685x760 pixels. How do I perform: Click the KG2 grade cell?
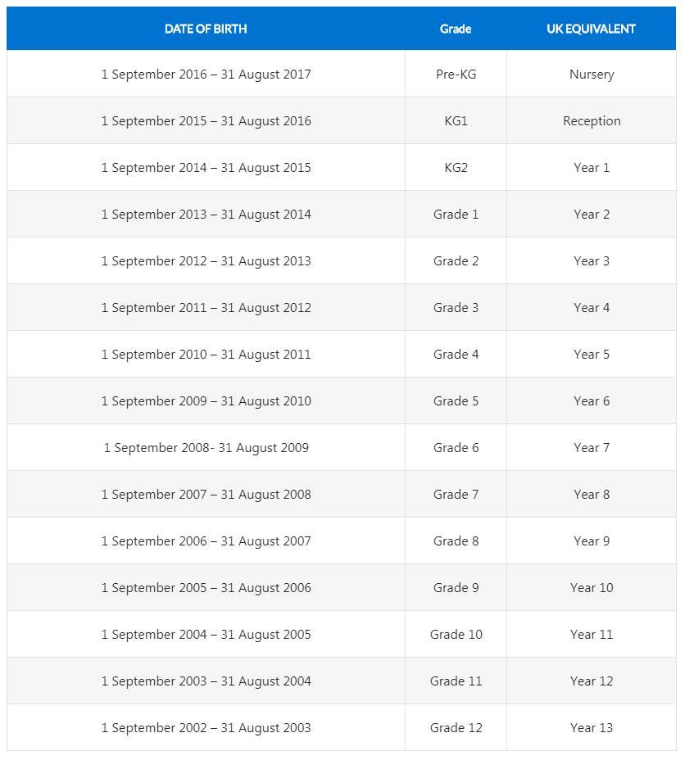[456, 168]
